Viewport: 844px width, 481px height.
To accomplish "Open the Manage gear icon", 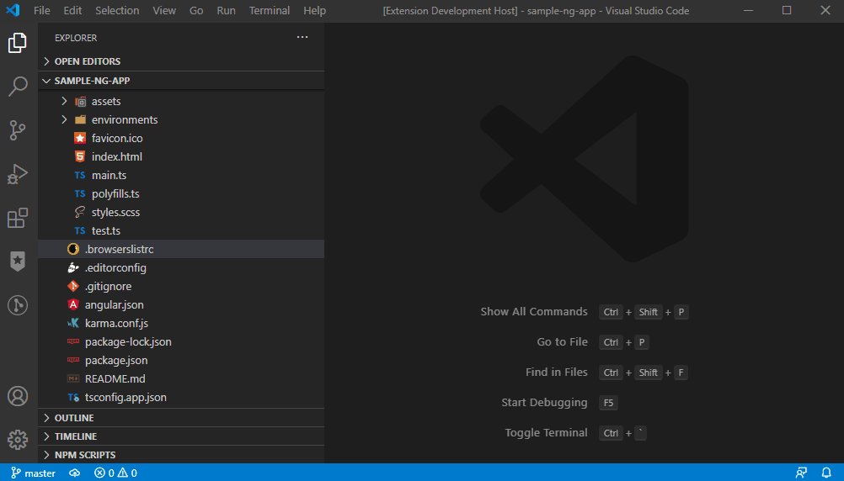I will (x=17, y=440).
